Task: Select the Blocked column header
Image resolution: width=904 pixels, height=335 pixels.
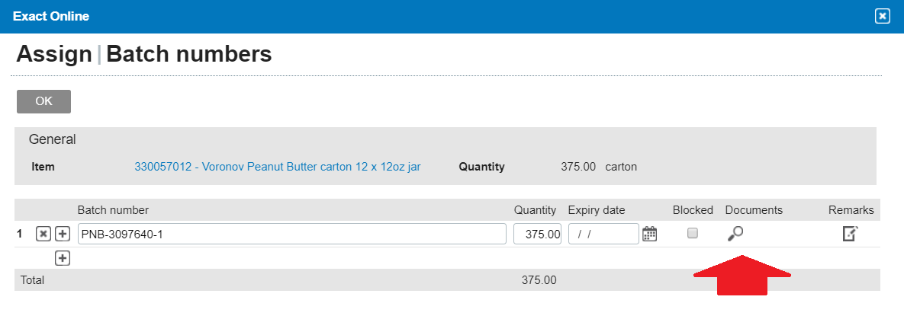Action: 693,210
